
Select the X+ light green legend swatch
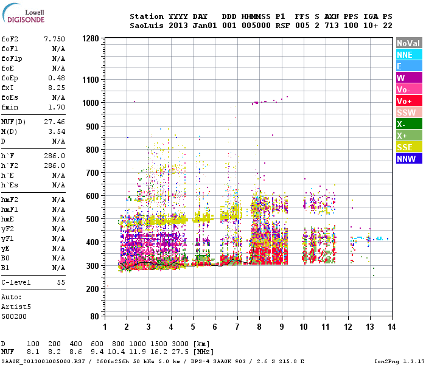pos(409,135)
